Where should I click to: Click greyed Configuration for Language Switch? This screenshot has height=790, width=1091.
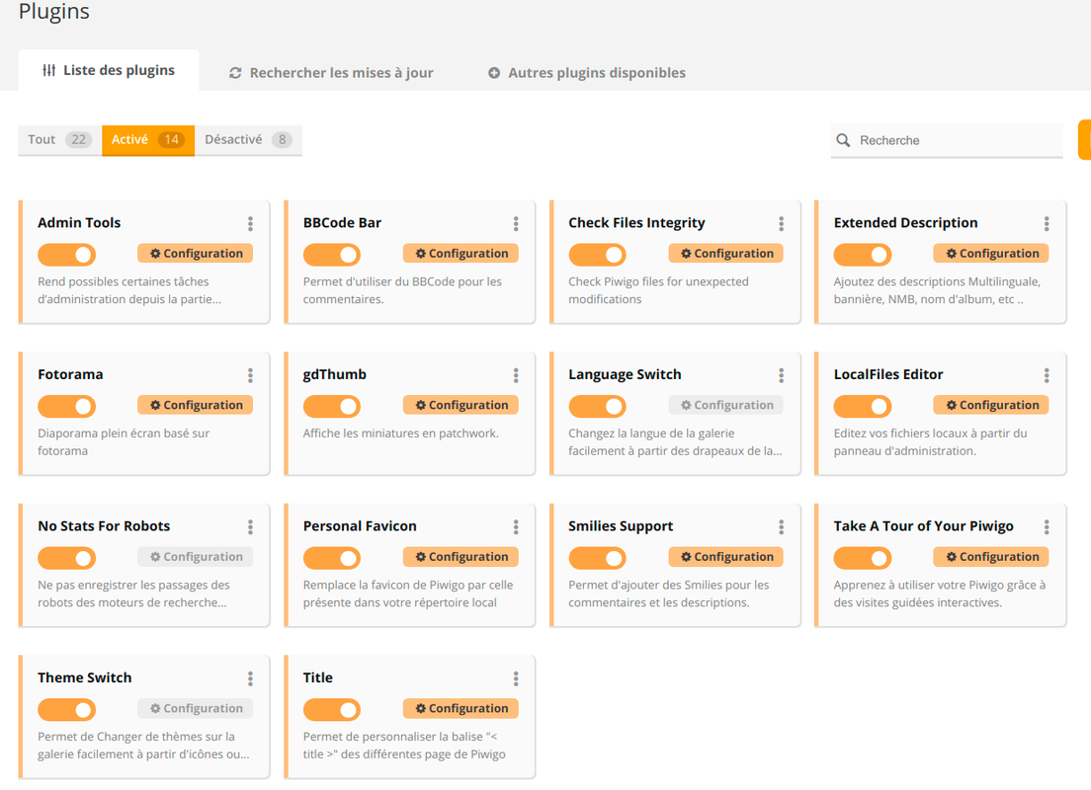[x=726, y=405]
